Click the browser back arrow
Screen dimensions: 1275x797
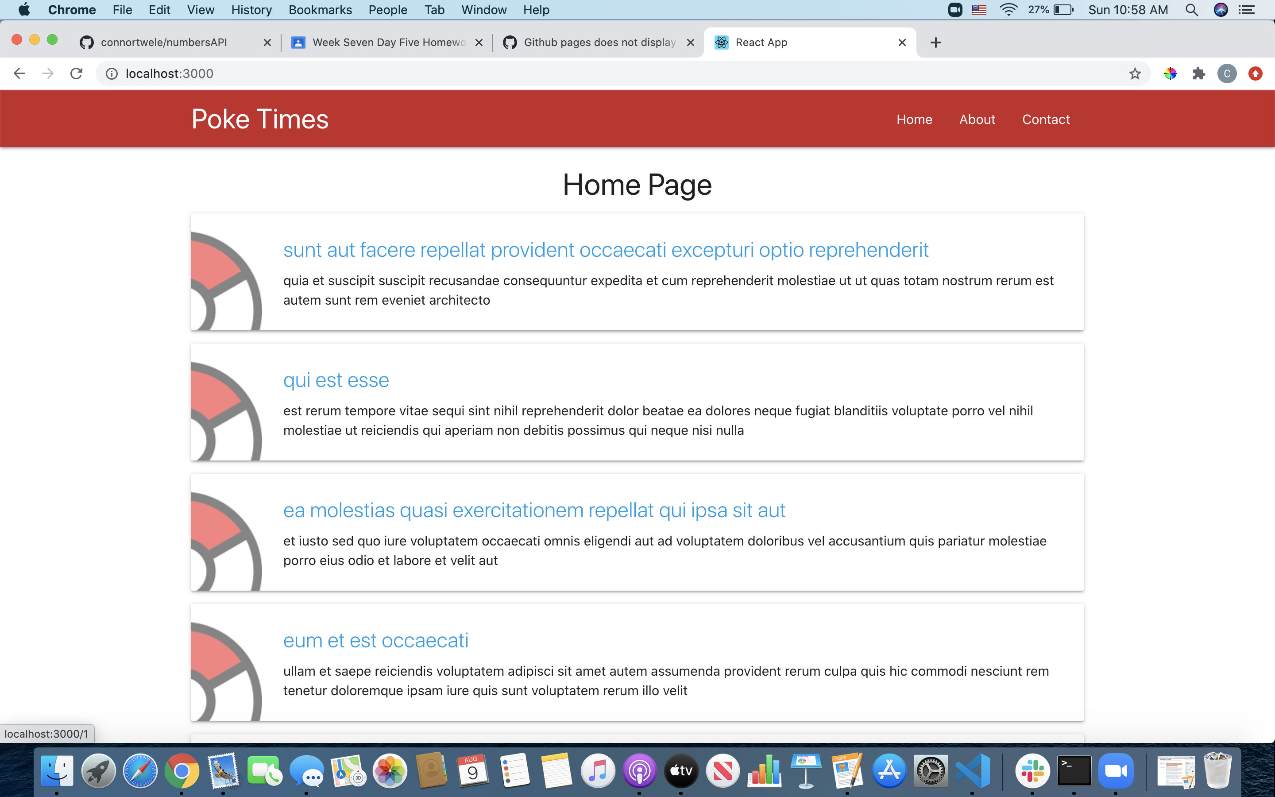coord(19,73)
